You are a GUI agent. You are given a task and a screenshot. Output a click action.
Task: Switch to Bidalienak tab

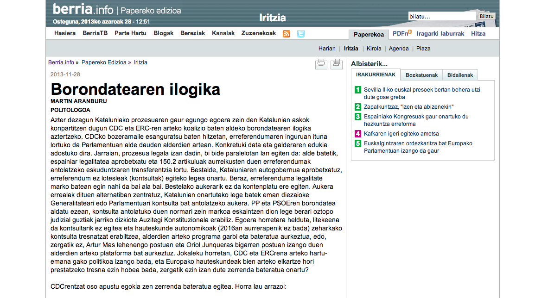click(x=460, y=75)
